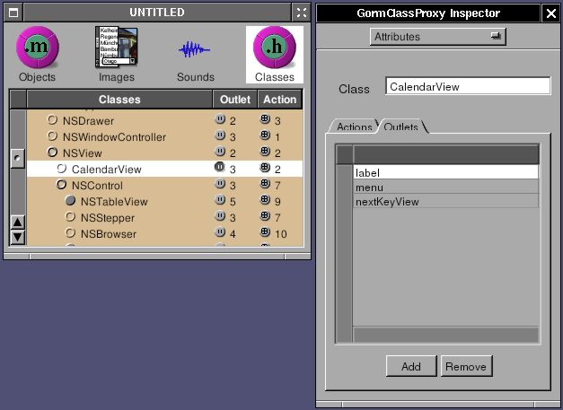Switch to the Outlets tab
Viewport: 563px width, 410px height.
[x=400, y=127]
